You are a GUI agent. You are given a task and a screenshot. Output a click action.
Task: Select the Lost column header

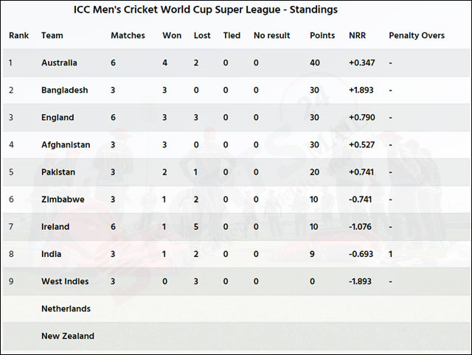202,35
